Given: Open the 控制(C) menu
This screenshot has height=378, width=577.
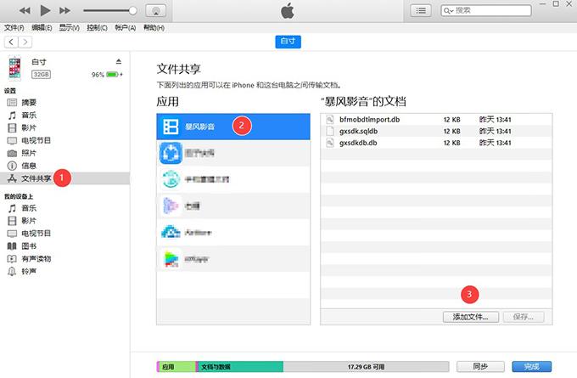Looking at the screenshot, I should point(97,28).
